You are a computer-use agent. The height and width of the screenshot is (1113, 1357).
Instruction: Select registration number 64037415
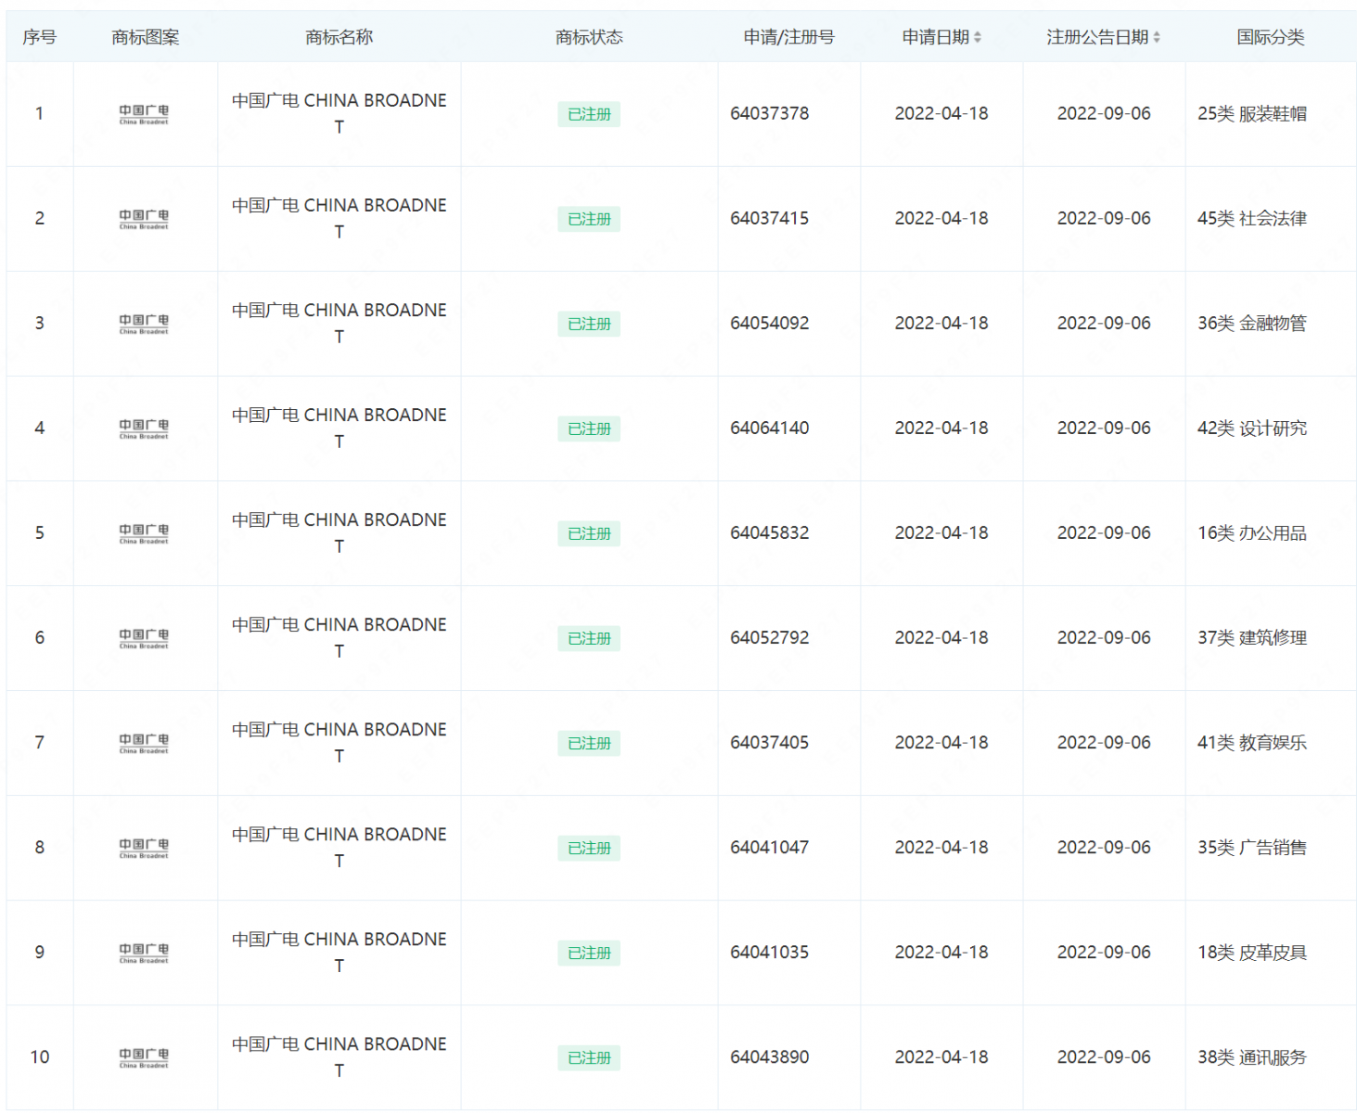tap(769, 218)
